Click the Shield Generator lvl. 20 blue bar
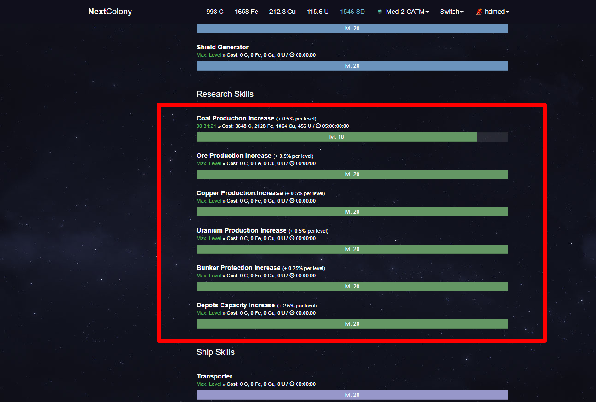This screenshot has height=402, width=596. [352, 66]
